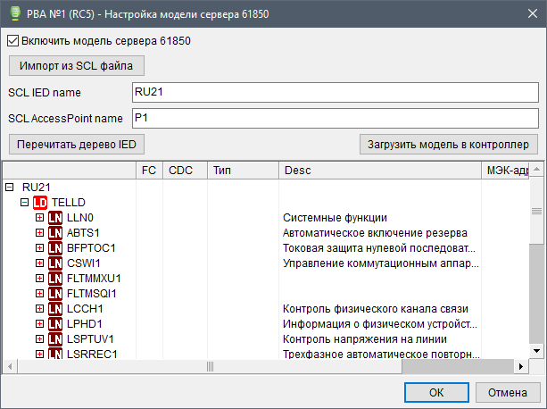Click the LD icon next to TELLD
This screenshot has width=547, height=409.
tap(40, 202)
